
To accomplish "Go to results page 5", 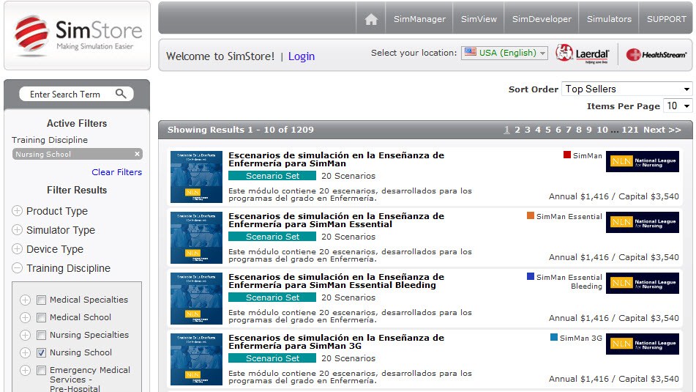I will [x=547, y=130].
